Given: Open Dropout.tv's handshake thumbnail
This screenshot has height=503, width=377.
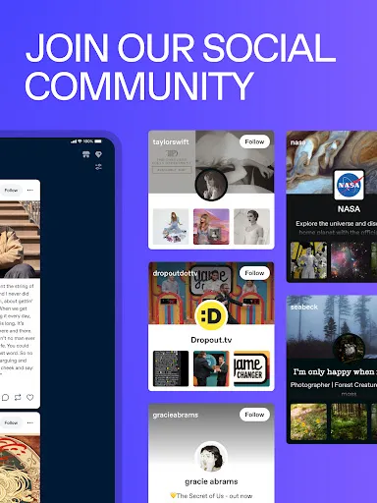Looking at the screenshot, I should pos(211,368).
